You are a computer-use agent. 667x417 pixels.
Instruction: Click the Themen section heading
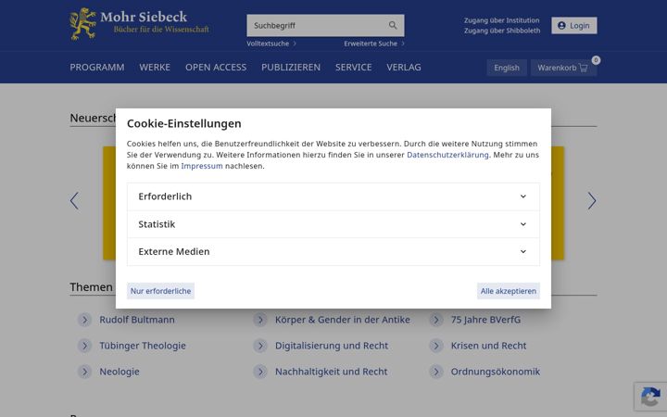click(x=92, y=287)
